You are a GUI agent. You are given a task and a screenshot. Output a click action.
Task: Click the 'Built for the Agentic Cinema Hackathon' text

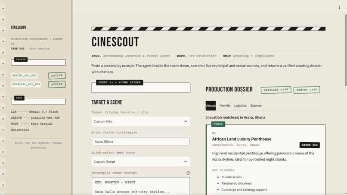point(38,145)
